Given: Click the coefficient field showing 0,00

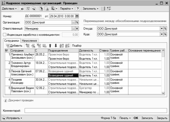Looking at the screenshot, I should (70, 35).
